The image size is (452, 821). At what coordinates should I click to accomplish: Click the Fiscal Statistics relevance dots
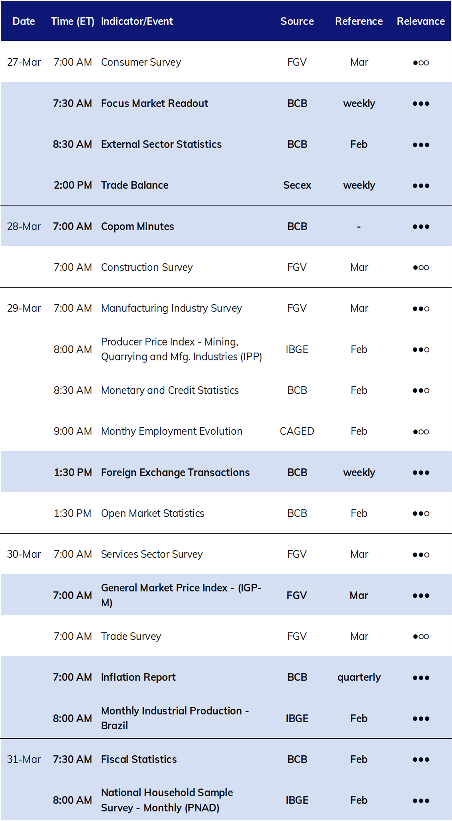[421, 760]
